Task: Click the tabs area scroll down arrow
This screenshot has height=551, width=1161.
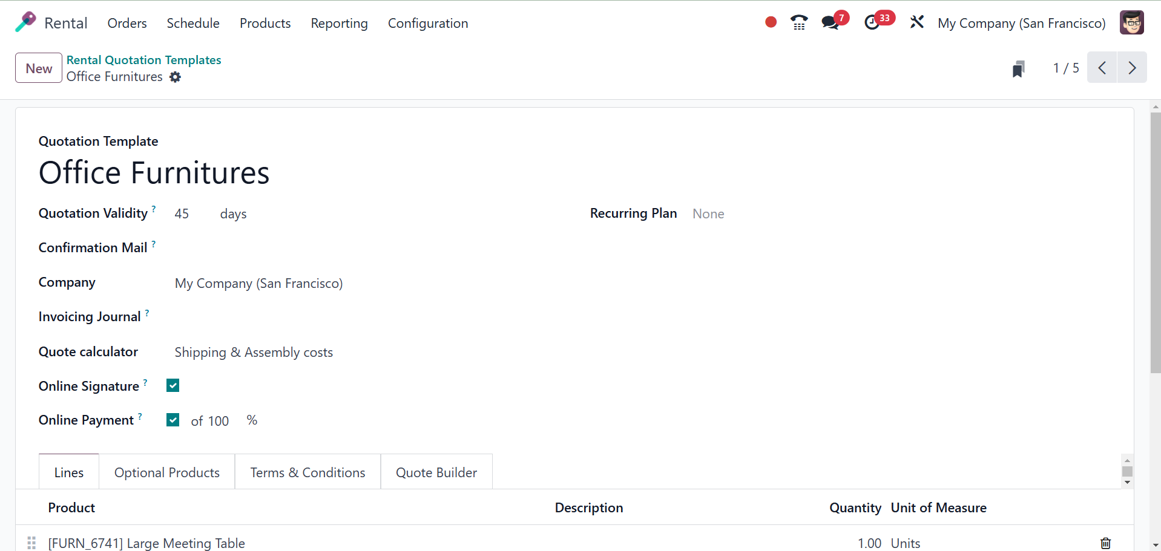Action: point(1127,483)
